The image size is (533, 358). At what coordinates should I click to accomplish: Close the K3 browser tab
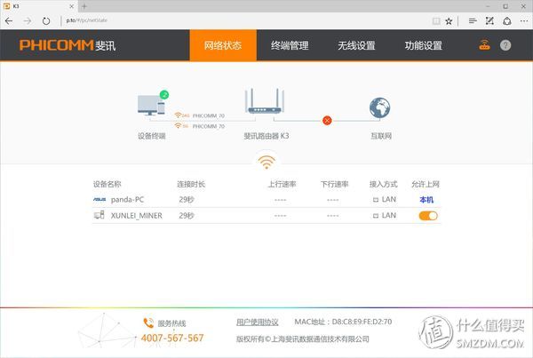pyautogui.click(x=71, y=6)
